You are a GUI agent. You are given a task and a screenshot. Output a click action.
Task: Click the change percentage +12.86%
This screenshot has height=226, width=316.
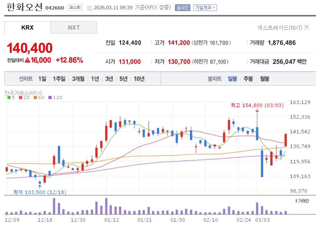click(69, 60)
